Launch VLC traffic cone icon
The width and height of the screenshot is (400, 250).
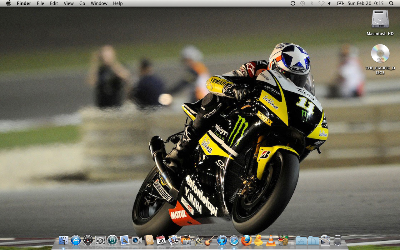point(271,240)
